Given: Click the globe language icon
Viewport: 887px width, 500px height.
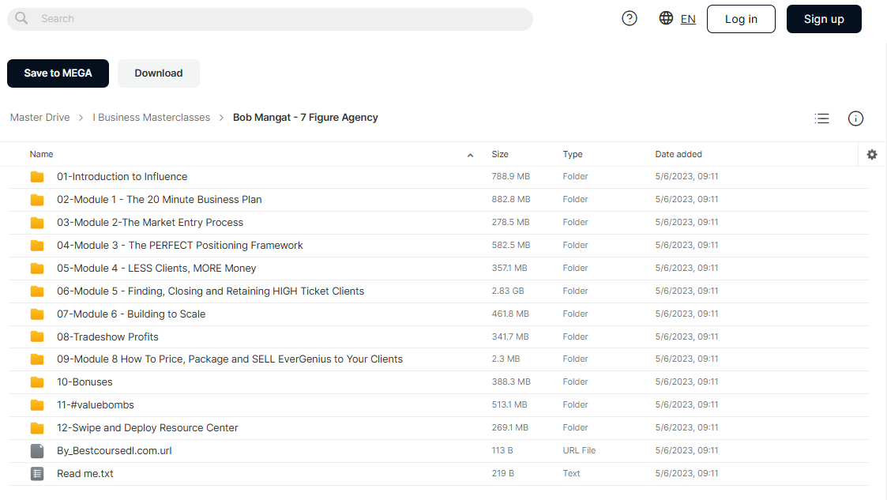Looking at the screenshot, I should (666, 18).
